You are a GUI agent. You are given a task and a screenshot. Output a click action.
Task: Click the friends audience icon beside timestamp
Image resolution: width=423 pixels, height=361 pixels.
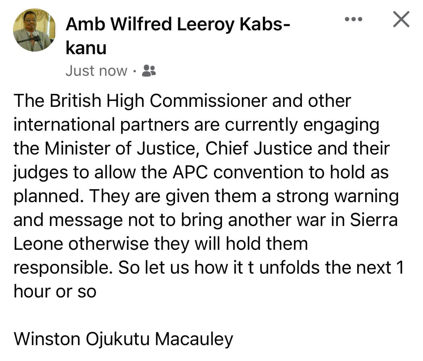pos(149,71)
